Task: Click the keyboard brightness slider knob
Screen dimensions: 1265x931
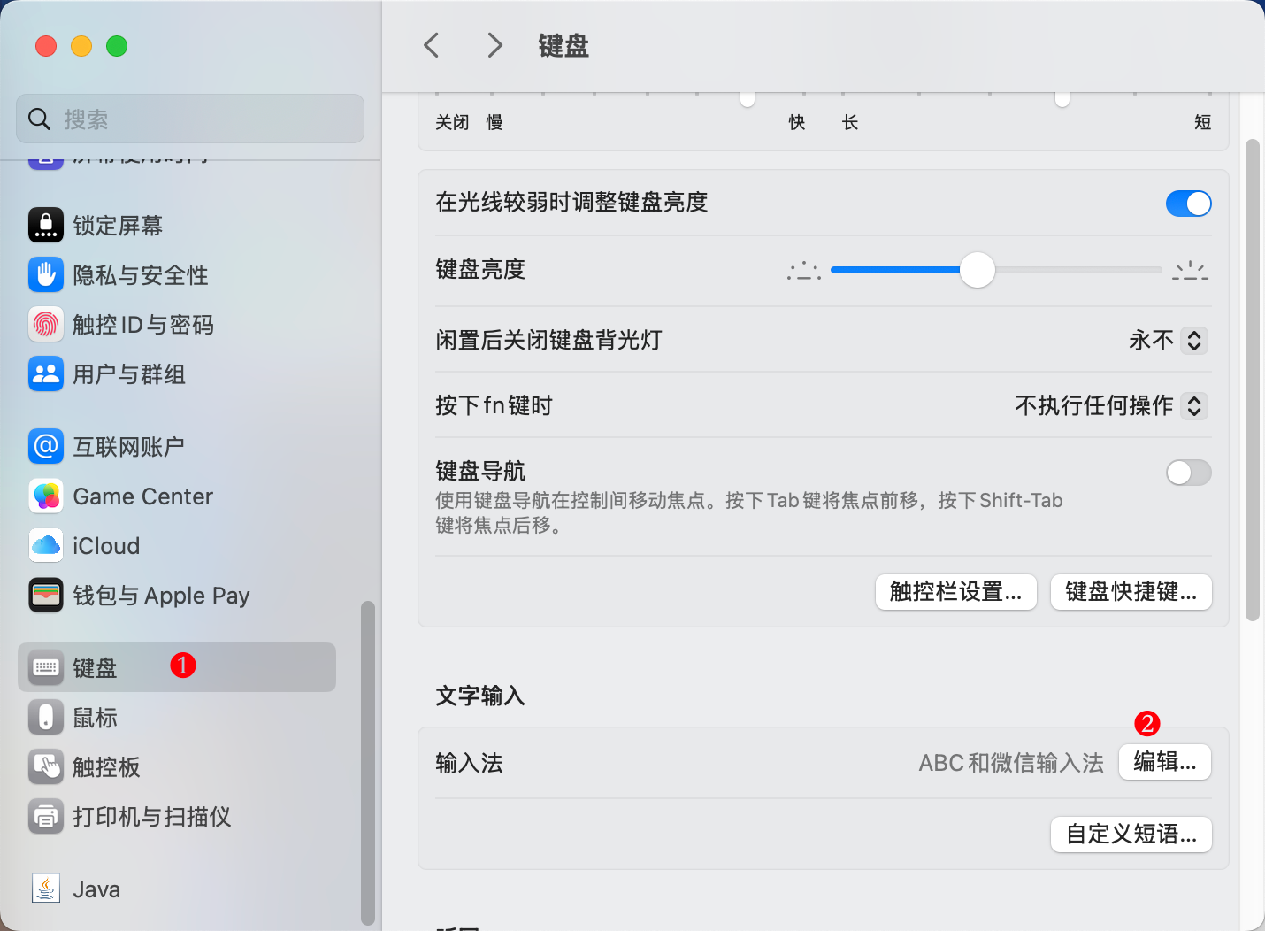Action: (x=977, y=270)
